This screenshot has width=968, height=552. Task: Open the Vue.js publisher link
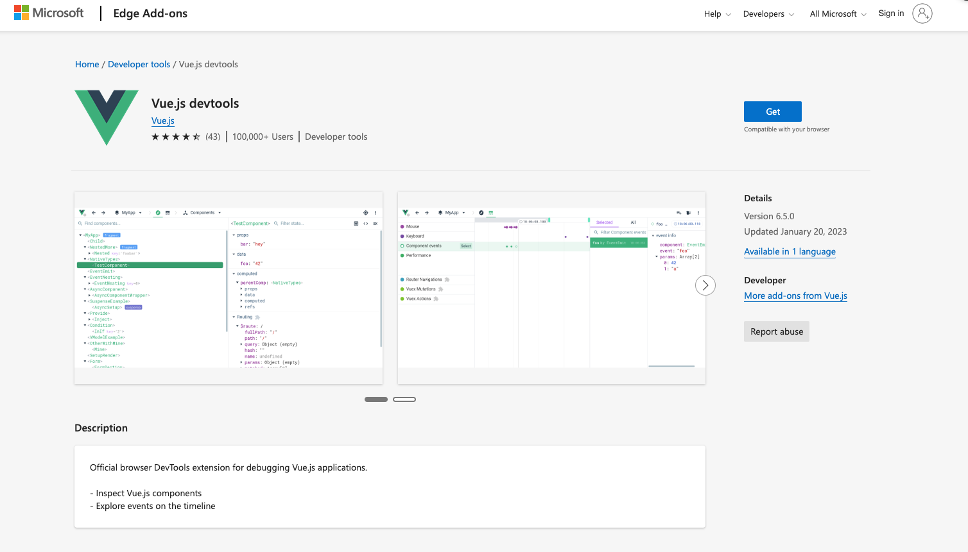(x=163, y=121)
